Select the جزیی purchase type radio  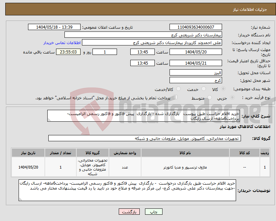pos(232,97)
